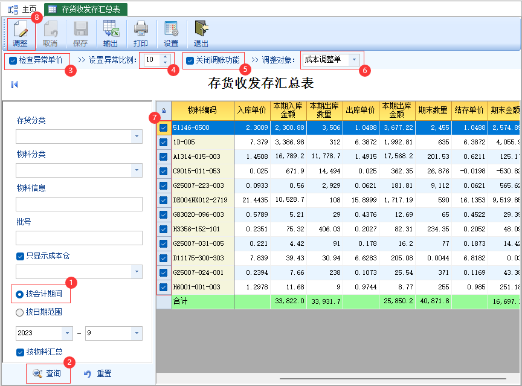Open the 设置 (settings) toolbar icon

(171, 34)
